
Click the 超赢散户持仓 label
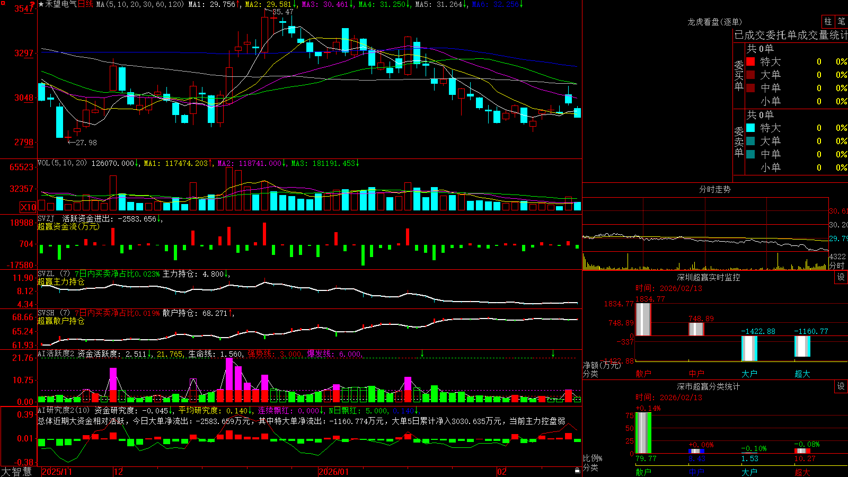pos(61,321)
